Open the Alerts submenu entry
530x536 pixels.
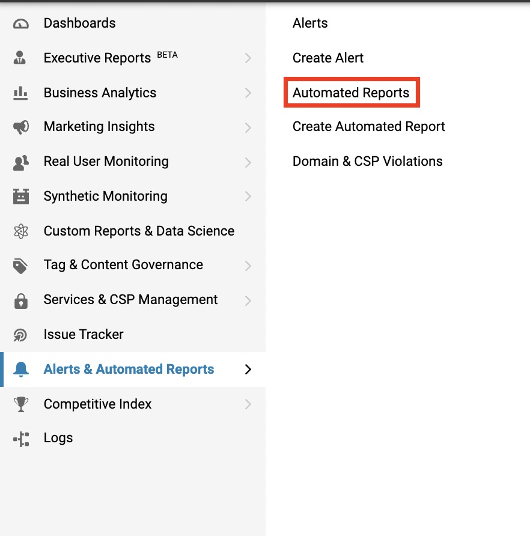[310, 23]
